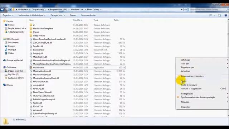Click the Bibliothèques library icon
Screen dimensions: 229x129
(x=4, y=39)
